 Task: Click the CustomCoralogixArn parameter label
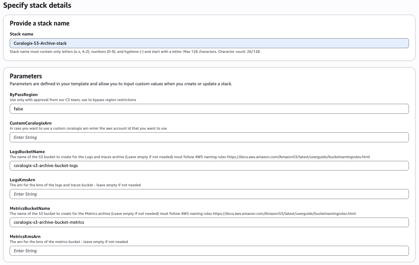[x=30, y=123]
